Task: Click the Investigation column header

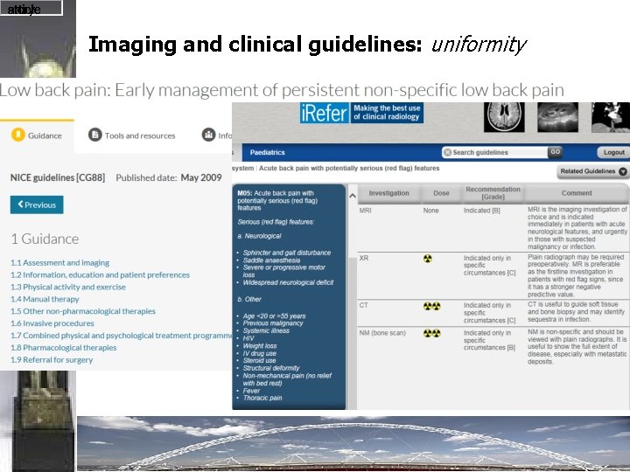Action: tap(388, 193)
